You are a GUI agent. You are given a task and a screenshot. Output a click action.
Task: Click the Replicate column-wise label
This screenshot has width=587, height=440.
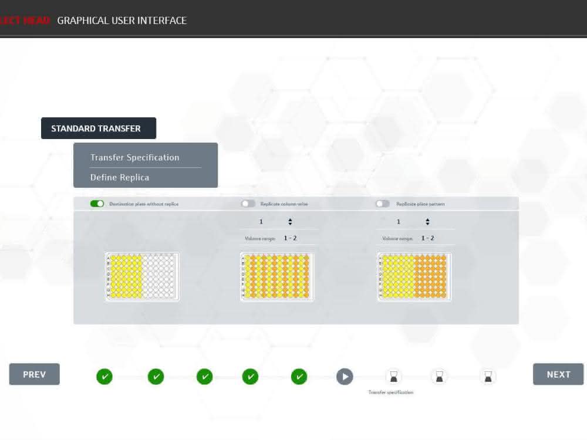coord(284,204)
